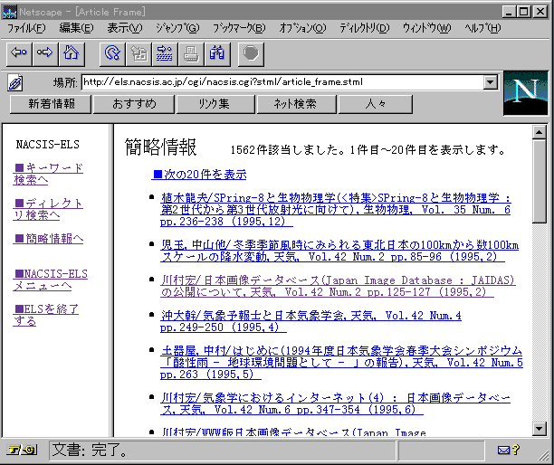Click the 文書: 完了。 status bar text
The width and height of the screenshot is (554, 465).
click(x=90, y=451)
